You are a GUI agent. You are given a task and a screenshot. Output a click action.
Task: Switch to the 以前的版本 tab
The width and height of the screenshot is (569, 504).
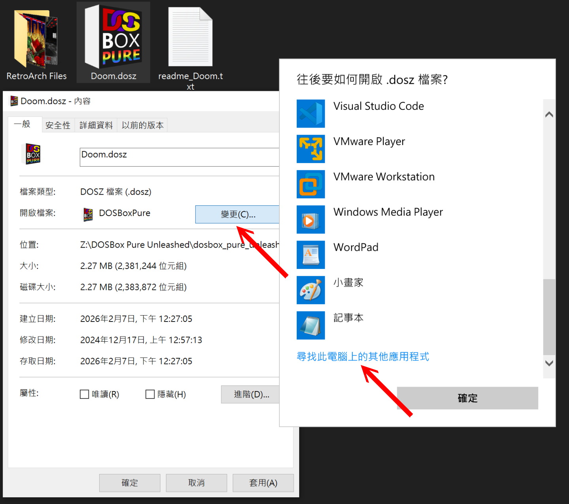[x=142, y=125]
